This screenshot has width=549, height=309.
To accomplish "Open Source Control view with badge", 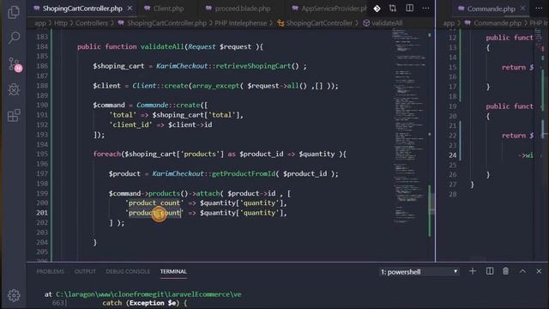I will 15,64.
